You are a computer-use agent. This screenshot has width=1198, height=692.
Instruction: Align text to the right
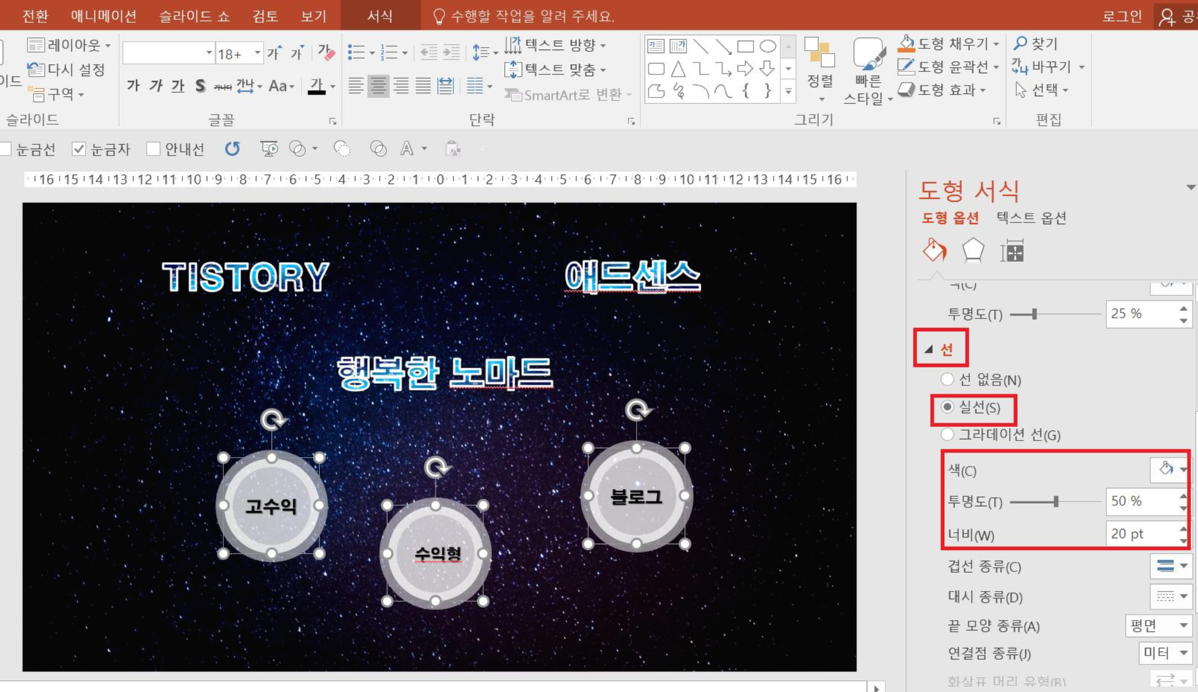(401, 86)
